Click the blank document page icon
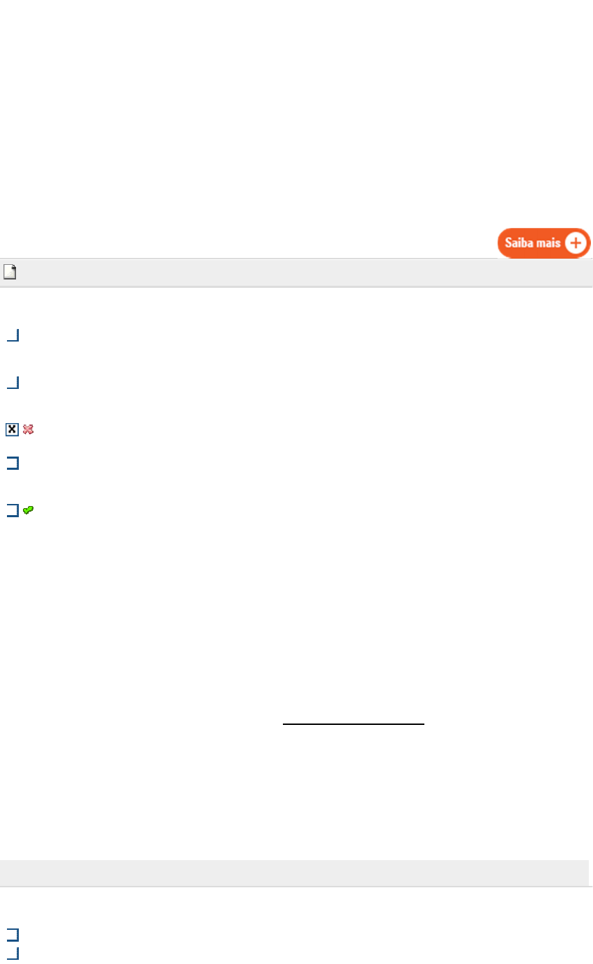Image resolution: width=593 pixels, height=964 pixels. coord(10,273)
